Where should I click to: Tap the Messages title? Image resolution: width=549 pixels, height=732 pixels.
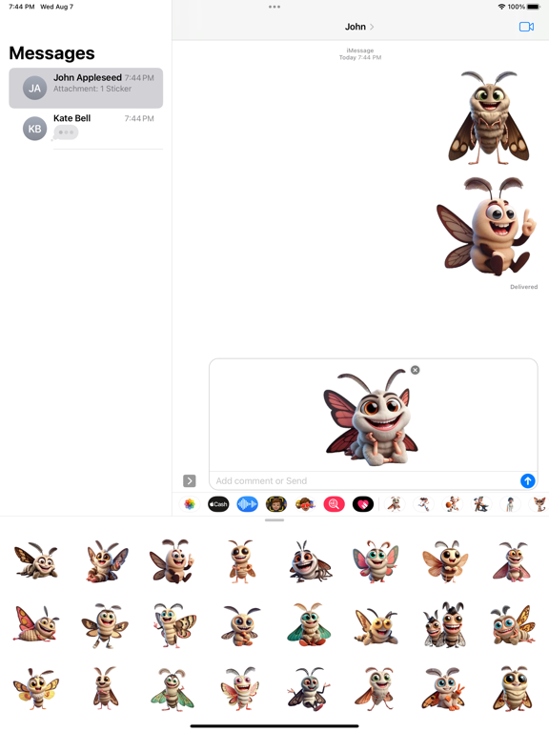pyautogui.click(x=51, y=53)
